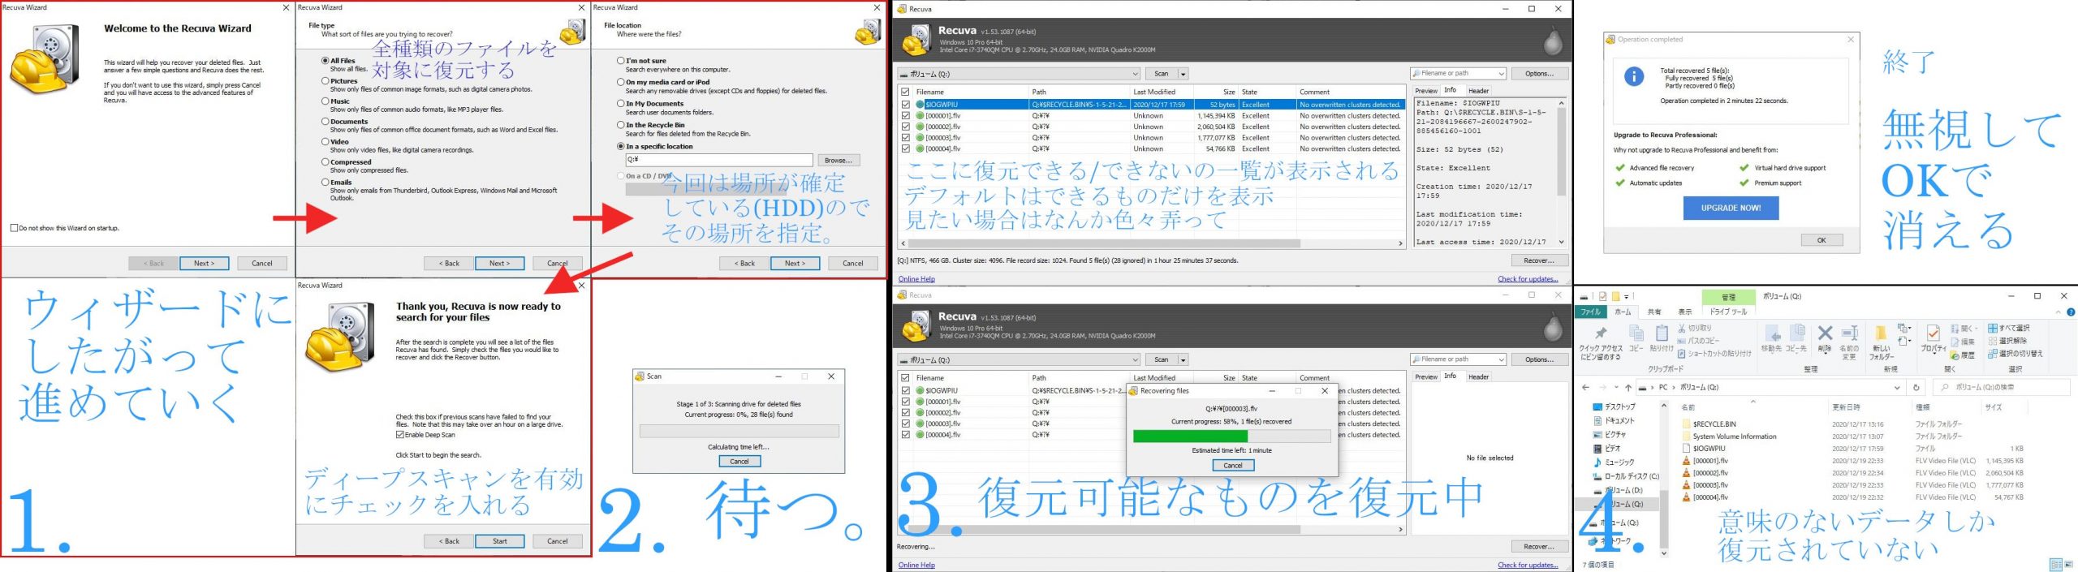Click Recover... in the top Recuva window

pyautogui.click(x=1539, y=260)
